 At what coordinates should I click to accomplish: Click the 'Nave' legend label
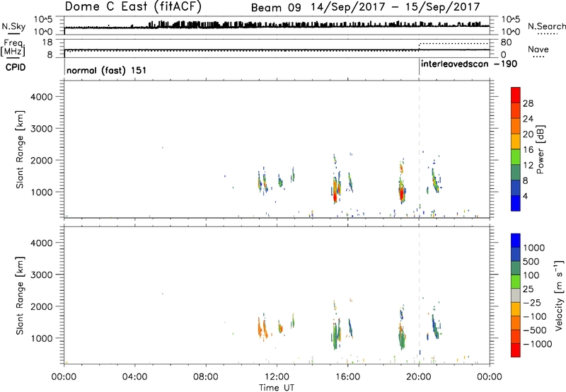pyautogui.click(x=538, y=50)
